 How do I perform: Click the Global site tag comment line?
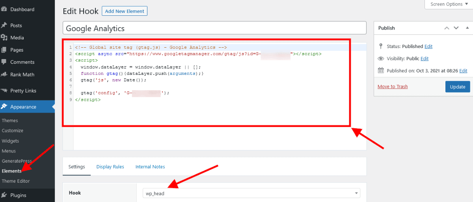pyautogui.click(x=151, y=47)
